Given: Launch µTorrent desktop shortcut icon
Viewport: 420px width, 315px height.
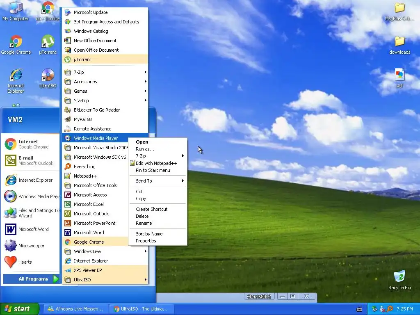Looking at the screenshot, I should click(x=48, y=45).
